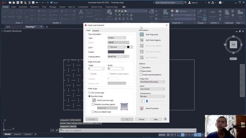Open the Insert ribbon tab
Image resolution: width=246 pixels, height=138 pixels.
[14, 7]
